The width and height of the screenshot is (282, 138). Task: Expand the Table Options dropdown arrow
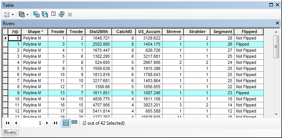(x=13, y=14)
